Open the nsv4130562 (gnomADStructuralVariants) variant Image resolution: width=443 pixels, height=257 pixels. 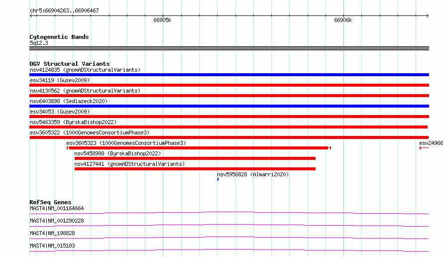[85, 91]
